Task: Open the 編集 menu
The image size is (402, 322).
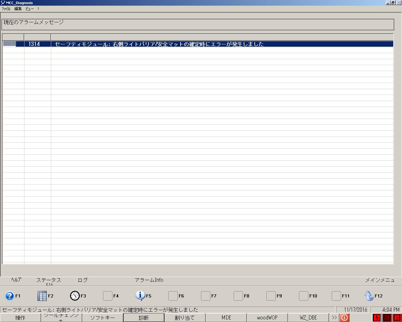Action: pyautogui.click(x=18, y=9)
